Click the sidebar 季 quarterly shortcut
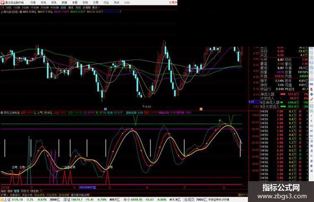The width and height of the screenshot is (314, 202). click(311, 166)
